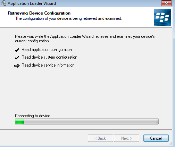Viewport: 175px width, 147px height.
Task: Click checkmark beside Read application configuration
Action: (17, 50)
